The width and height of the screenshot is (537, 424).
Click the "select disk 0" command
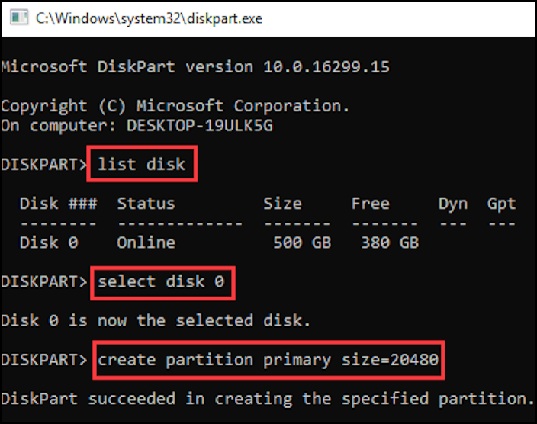tap(162, 282)
